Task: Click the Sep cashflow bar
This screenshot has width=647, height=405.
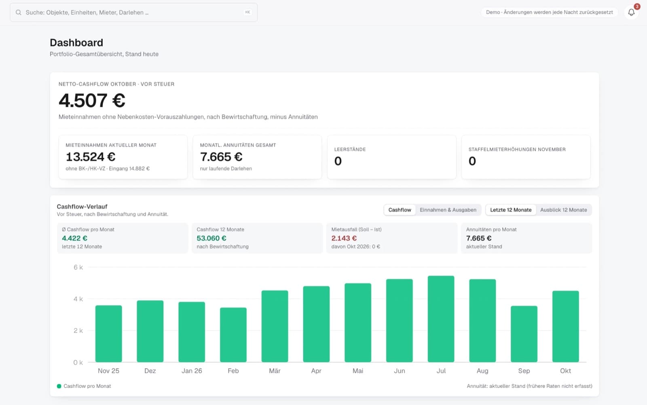Action: (524, 334)
